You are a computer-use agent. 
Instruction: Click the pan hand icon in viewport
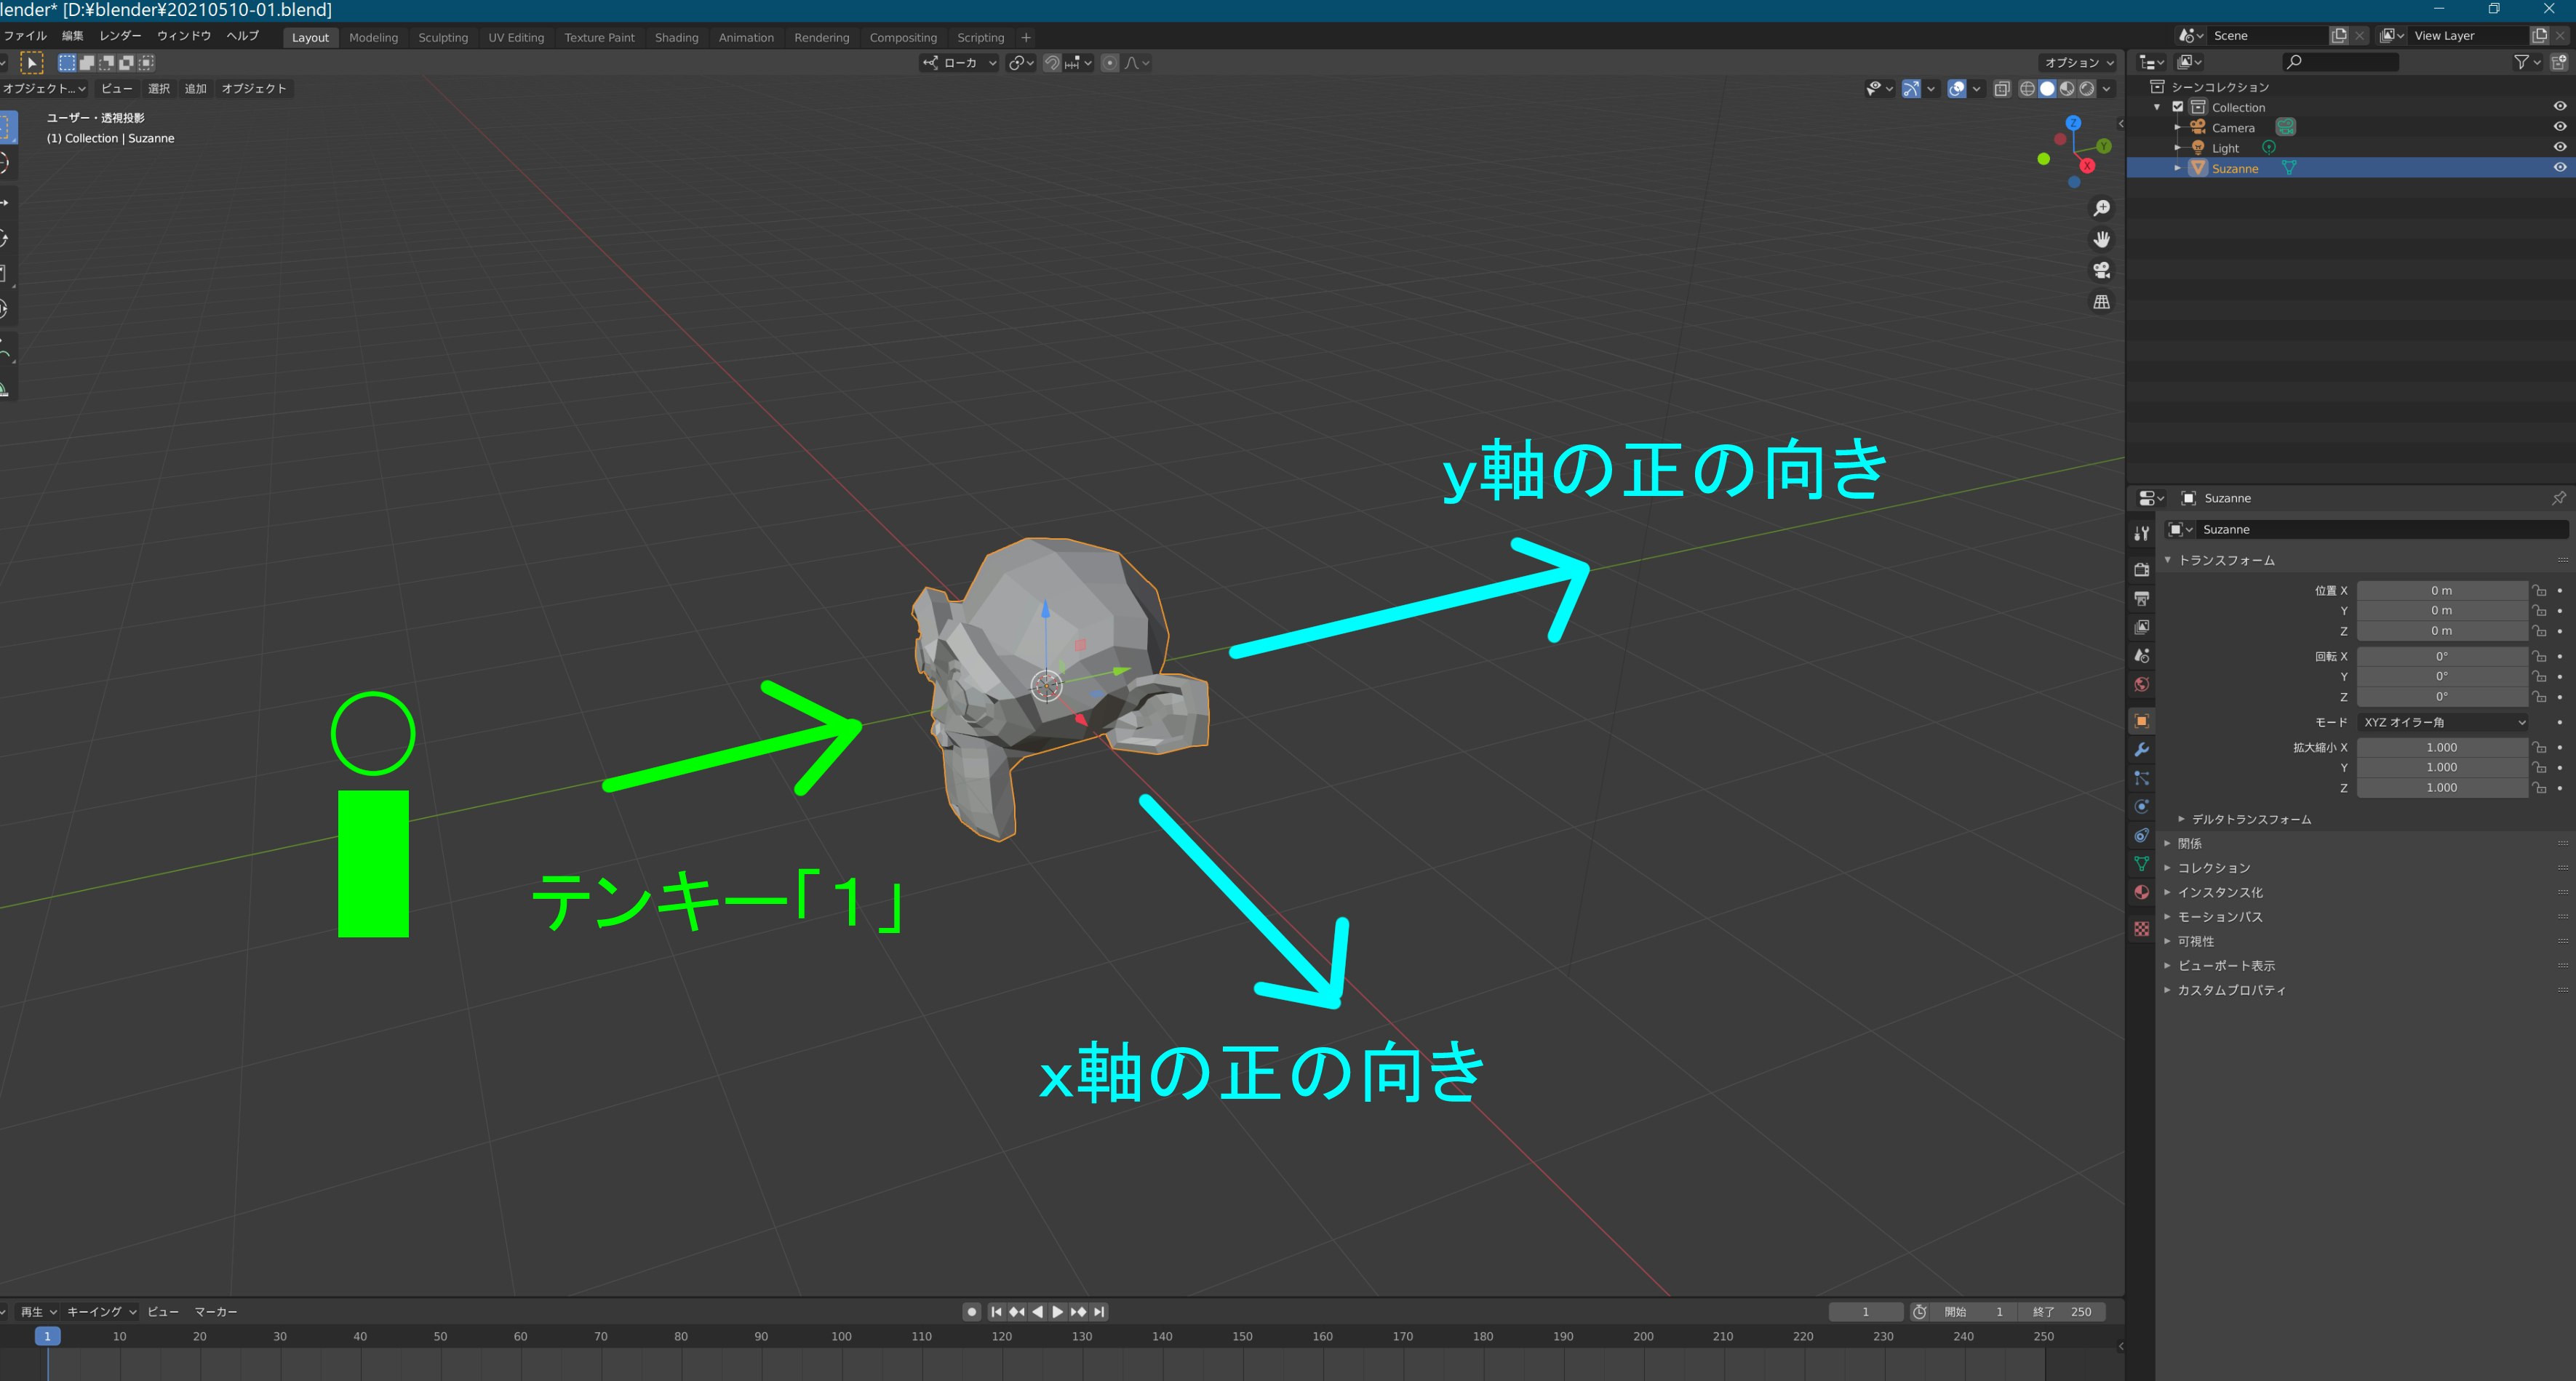[x=2101, y=239]
